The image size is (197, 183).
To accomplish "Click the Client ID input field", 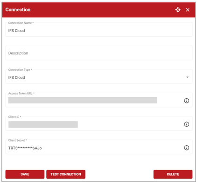I will (99, 123).
